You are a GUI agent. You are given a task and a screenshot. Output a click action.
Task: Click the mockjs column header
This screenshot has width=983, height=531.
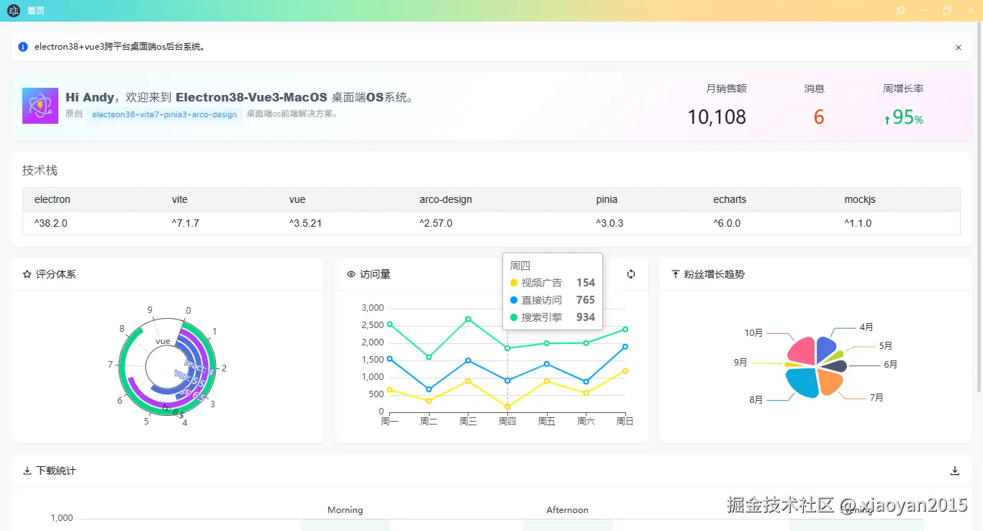pyautogui.click(x=860, y=199)
